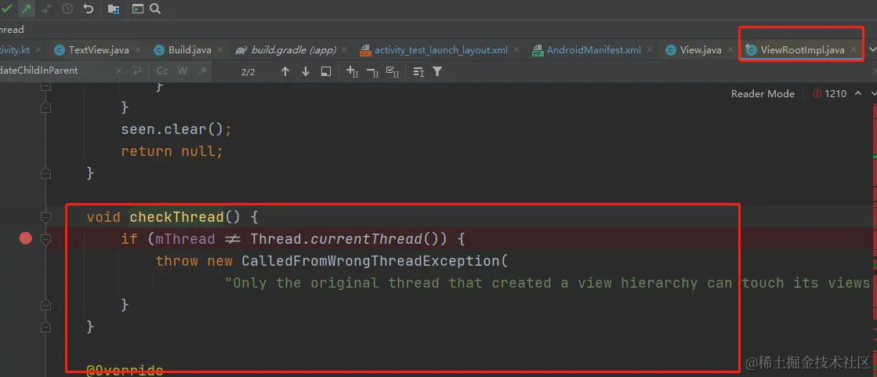Screen dimensions: 877x377
Task: Click the green Push arrow icon
Action: (26, 9)
